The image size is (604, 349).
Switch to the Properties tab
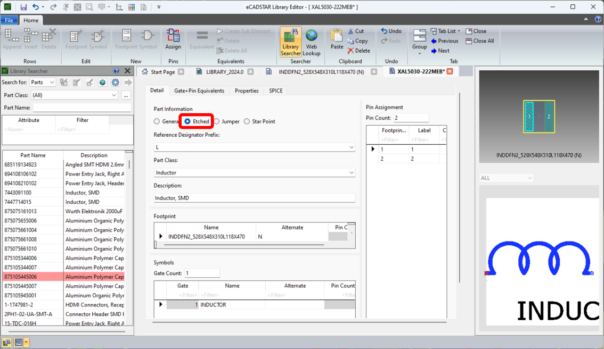click(247, 91)
